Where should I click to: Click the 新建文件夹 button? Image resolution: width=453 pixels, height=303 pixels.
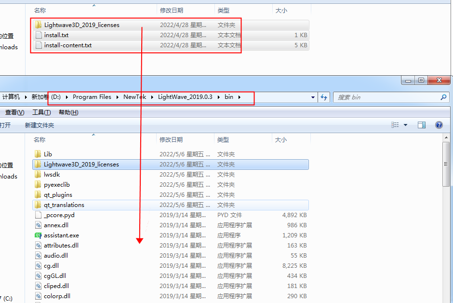click(x=40, y=125)
